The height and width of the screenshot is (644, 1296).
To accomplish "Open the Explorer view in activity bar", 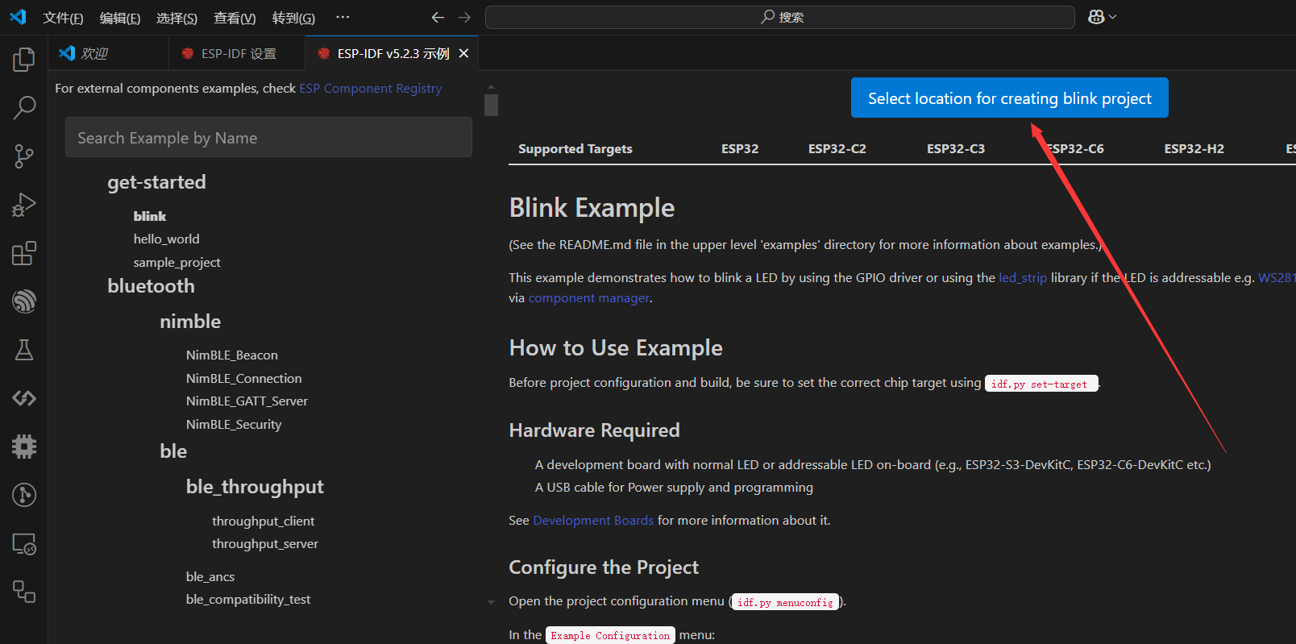I will pos(24,60).
